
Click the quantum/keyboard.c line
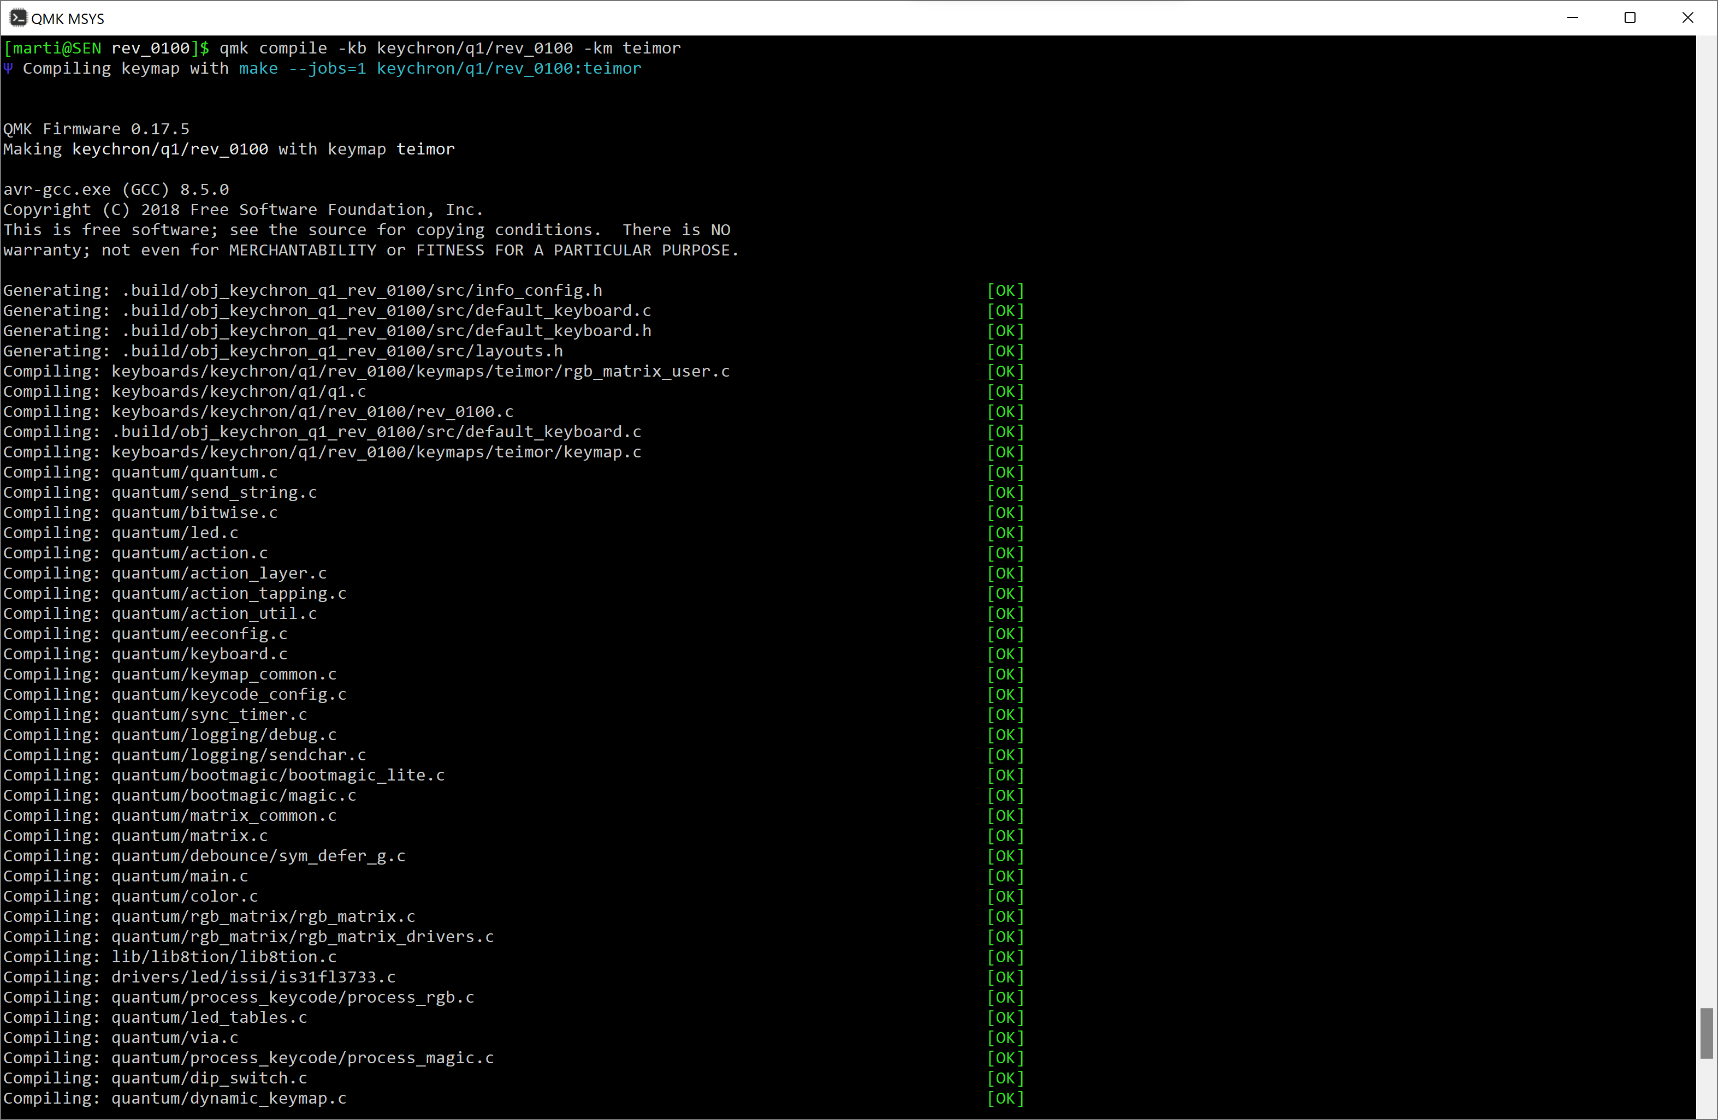(x=145, y=654)
